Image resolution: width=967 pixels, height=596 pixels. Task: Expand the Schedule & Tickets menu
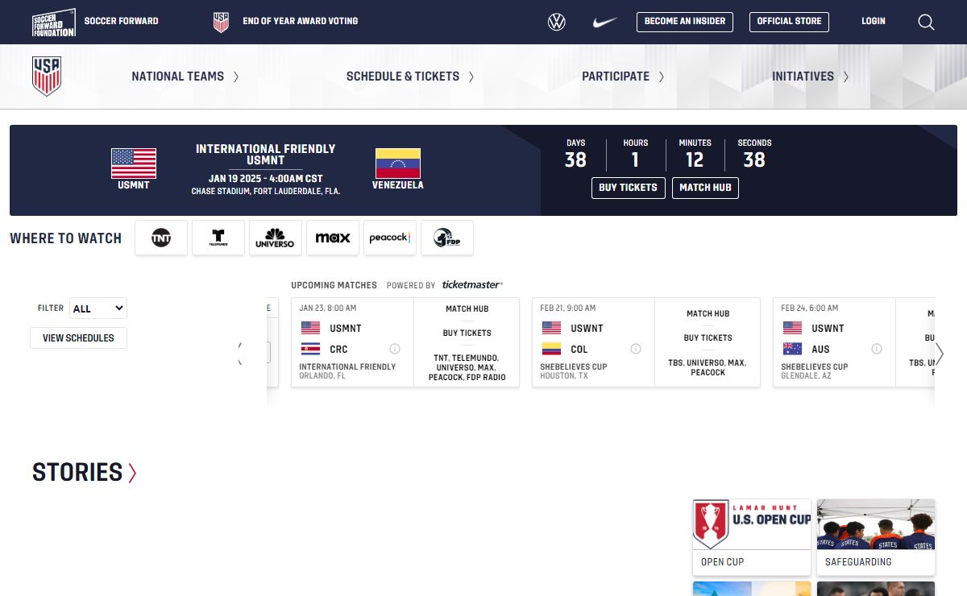410,77
